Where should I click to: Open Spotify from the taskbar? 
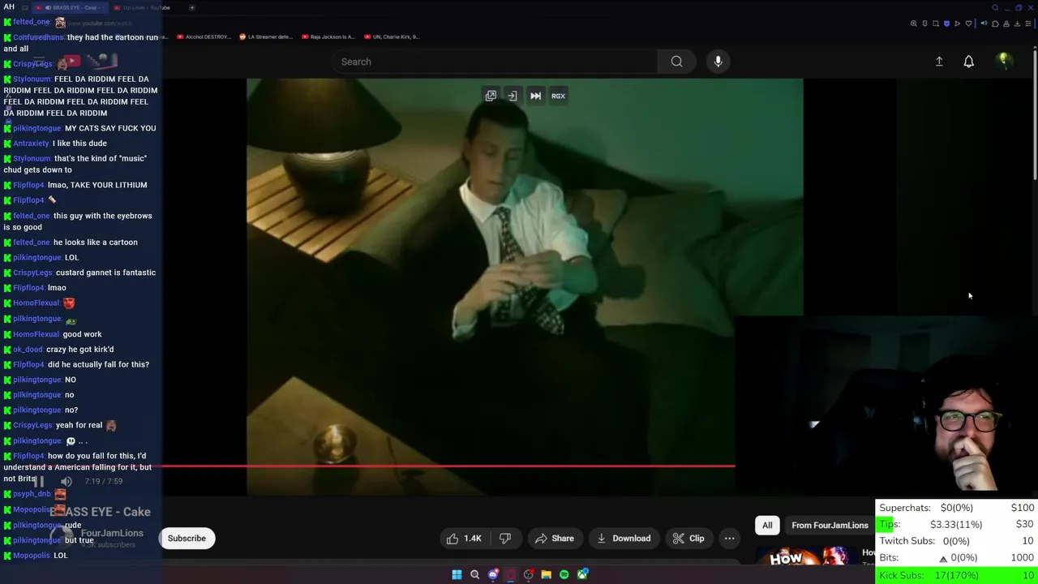tap(564, 574)
